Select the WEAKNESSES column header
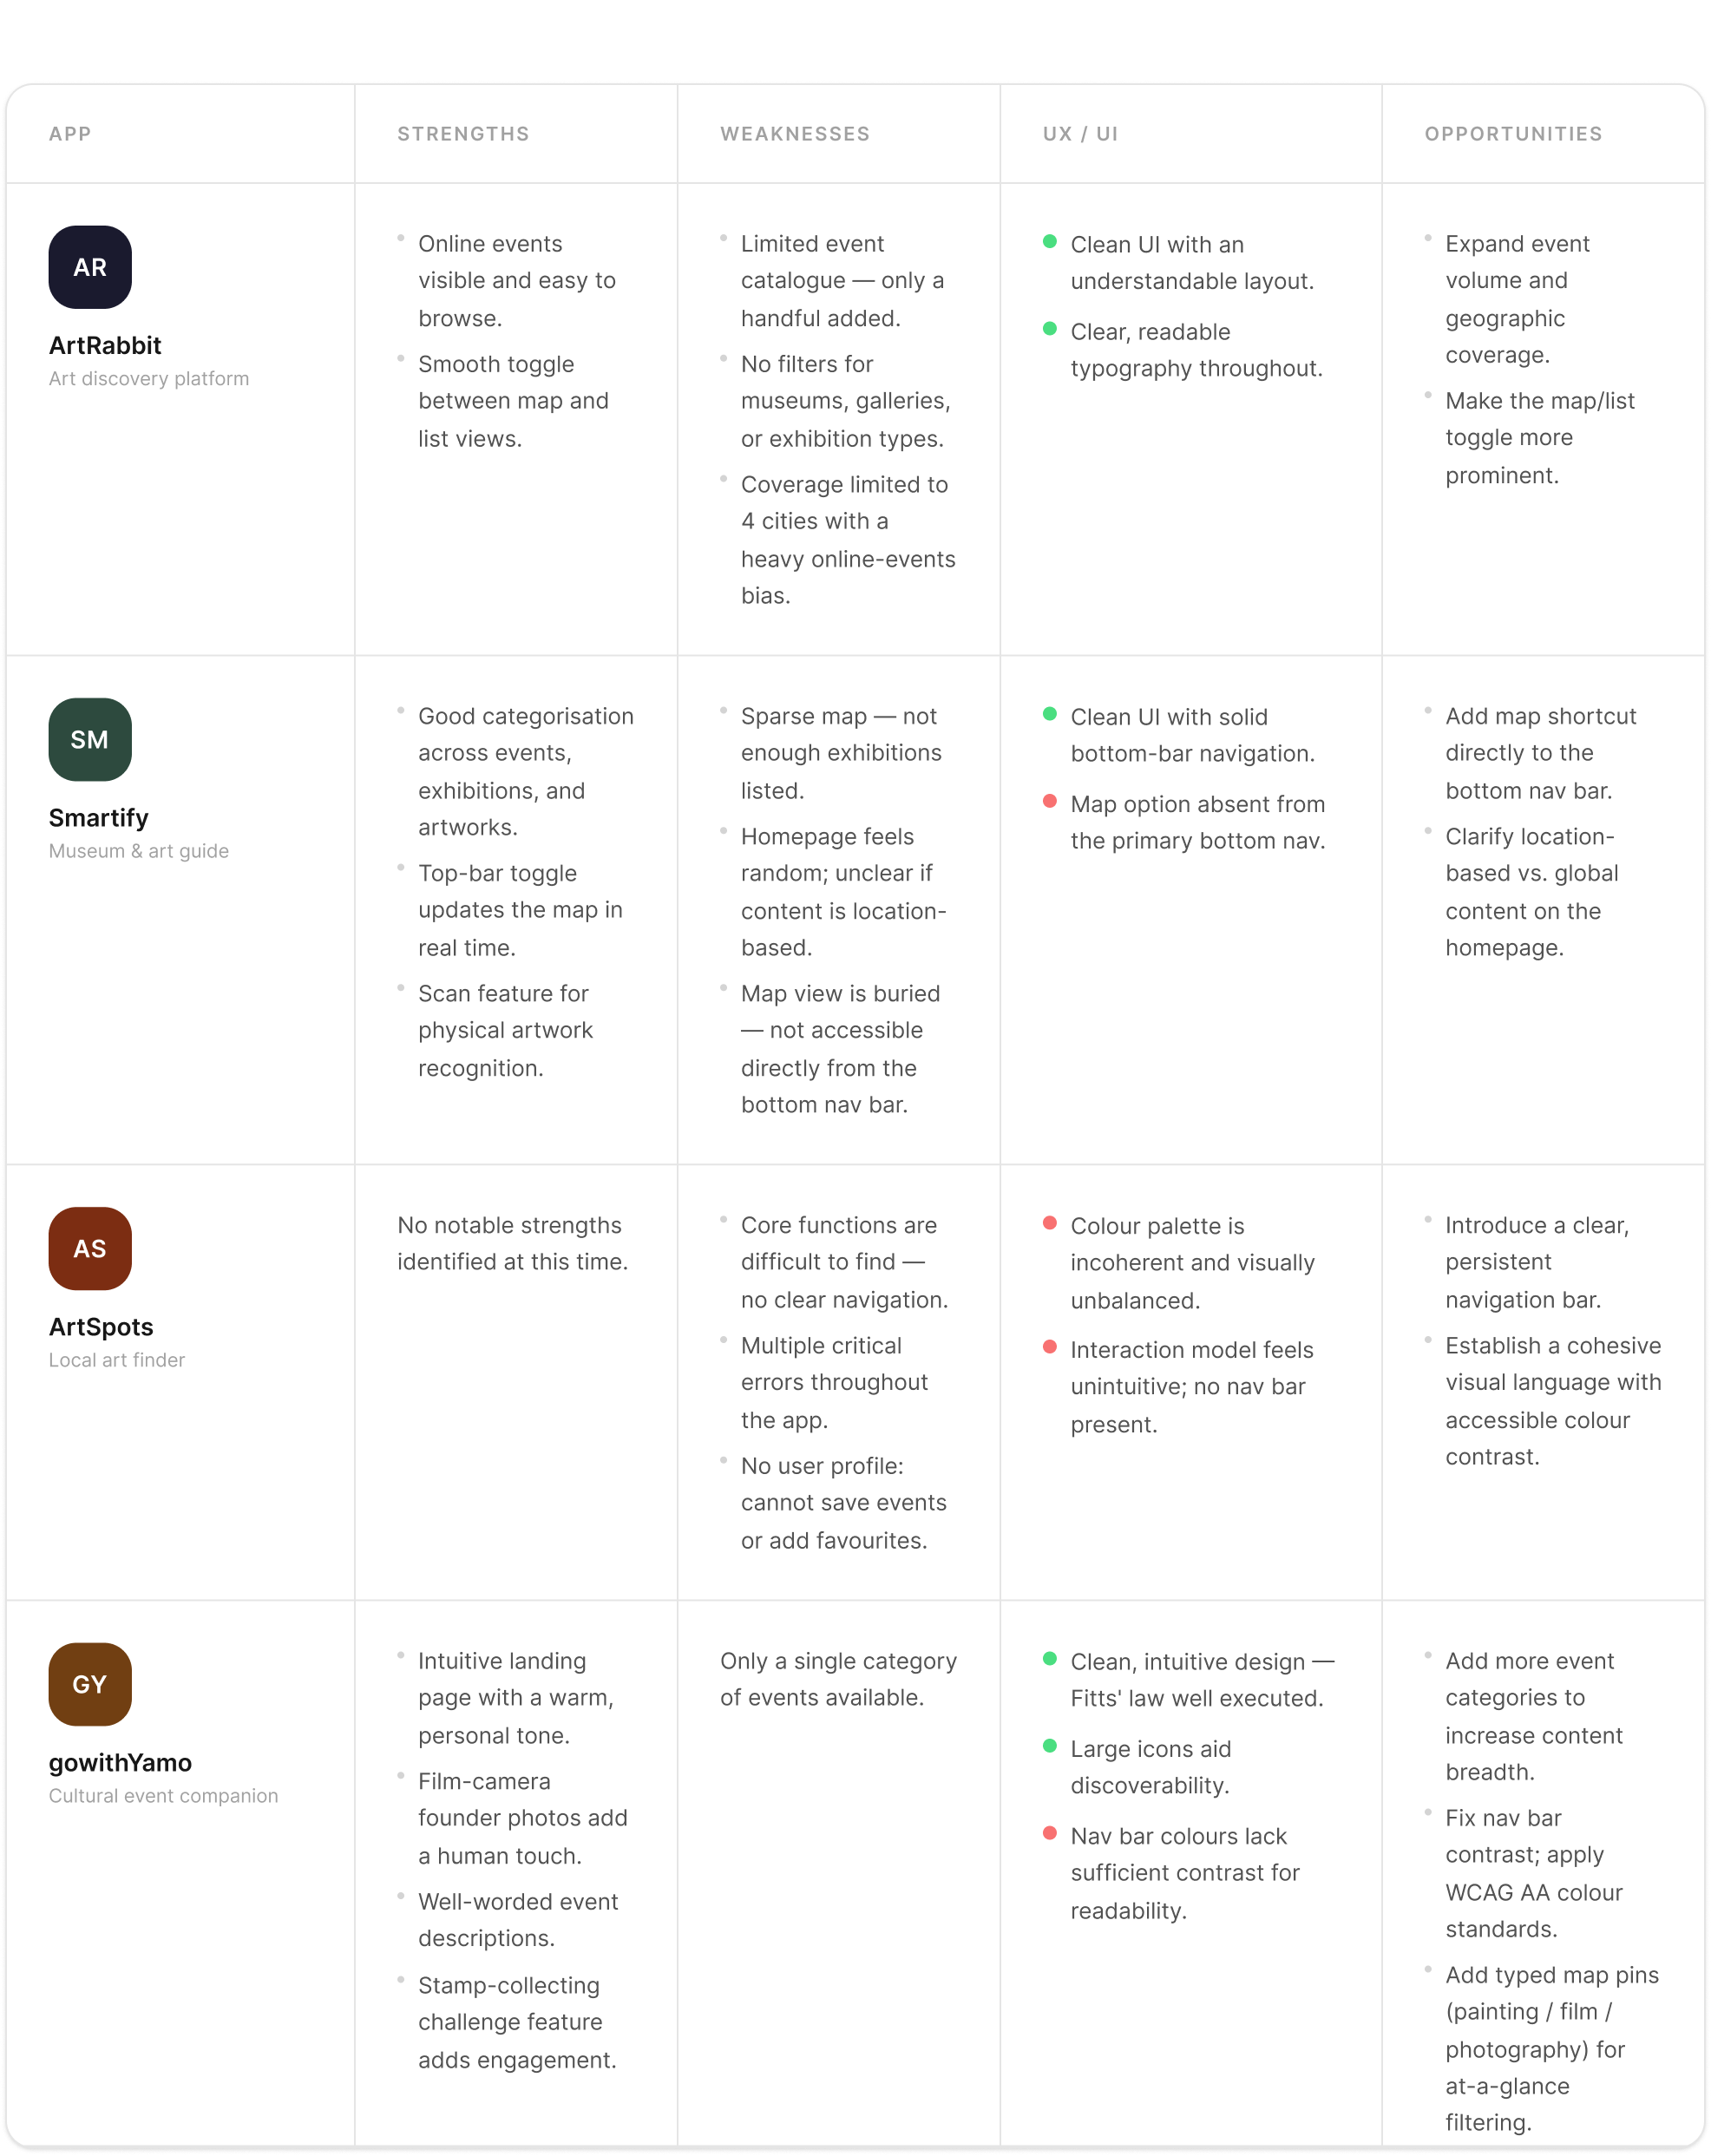This screenshot has height=2156, width=1711. pyautogui.click(x=795, y=134)
